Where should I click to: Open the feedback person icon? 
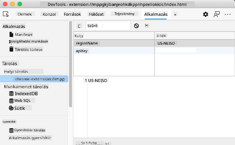[x=216, y=14]
